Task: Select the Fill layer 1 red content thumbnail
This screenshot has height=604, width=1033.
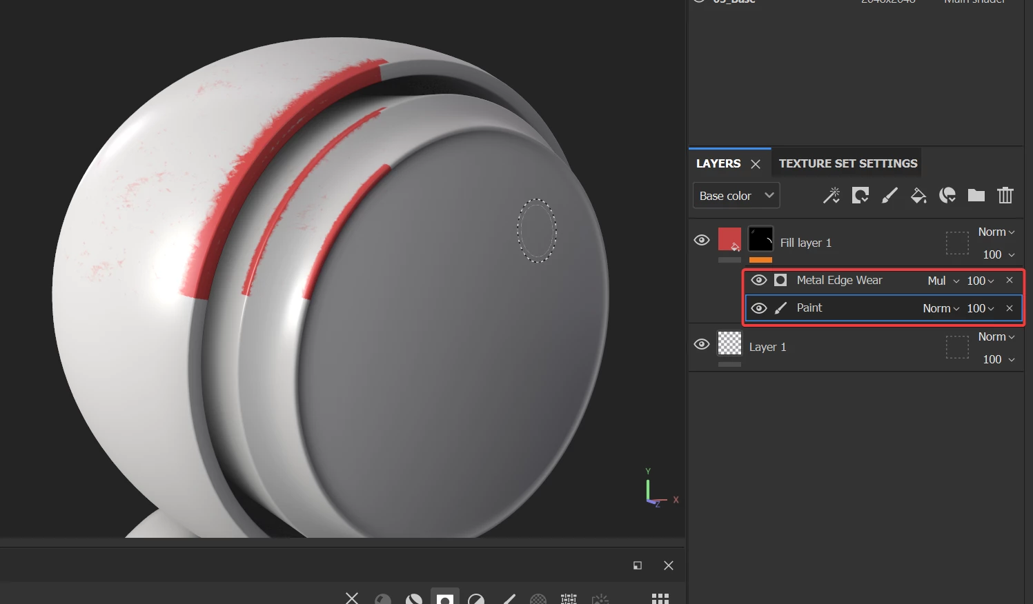Action: pos(729,239)
